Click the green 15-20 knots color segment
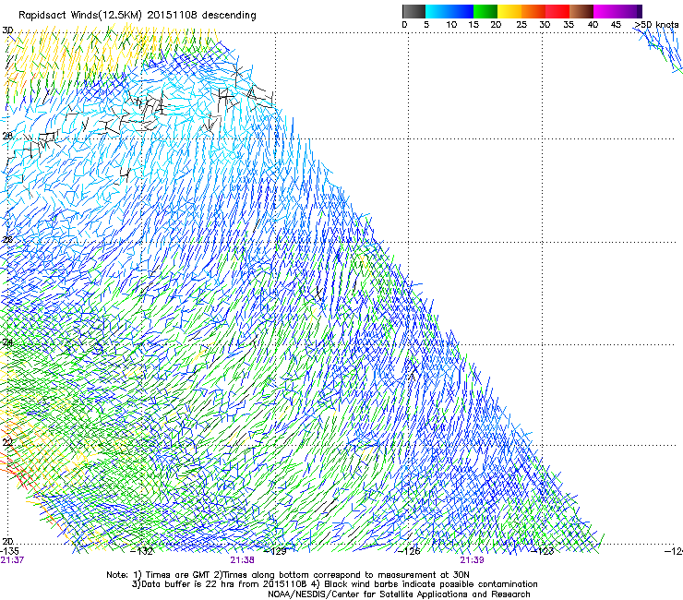Viewport: 683px width, 600px height. [485, 11]
